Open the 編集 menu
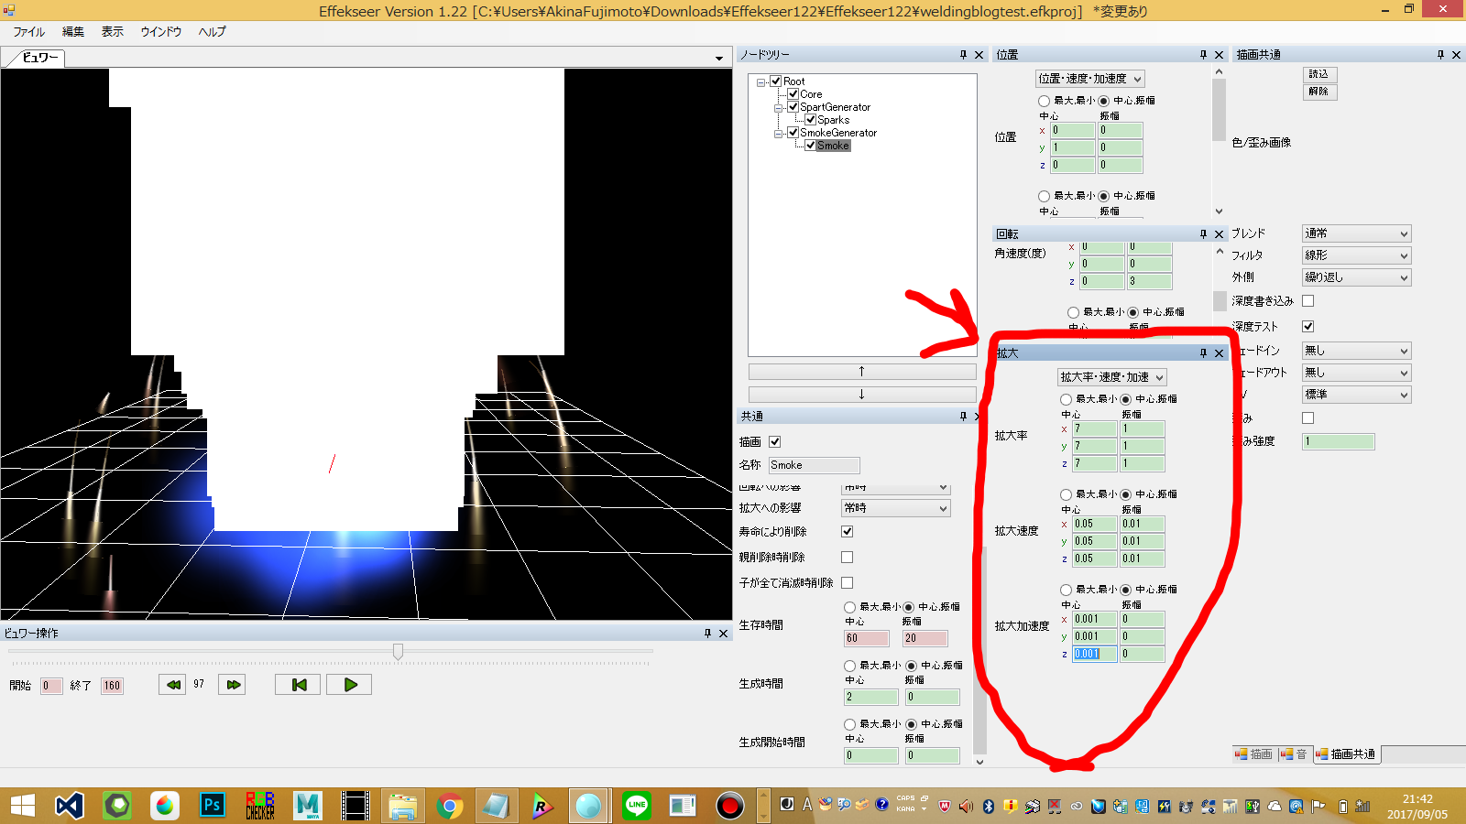 click(73, 32)
